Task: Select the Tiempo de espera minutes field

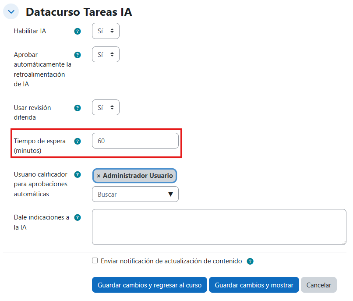Action: tap(135, 141)
